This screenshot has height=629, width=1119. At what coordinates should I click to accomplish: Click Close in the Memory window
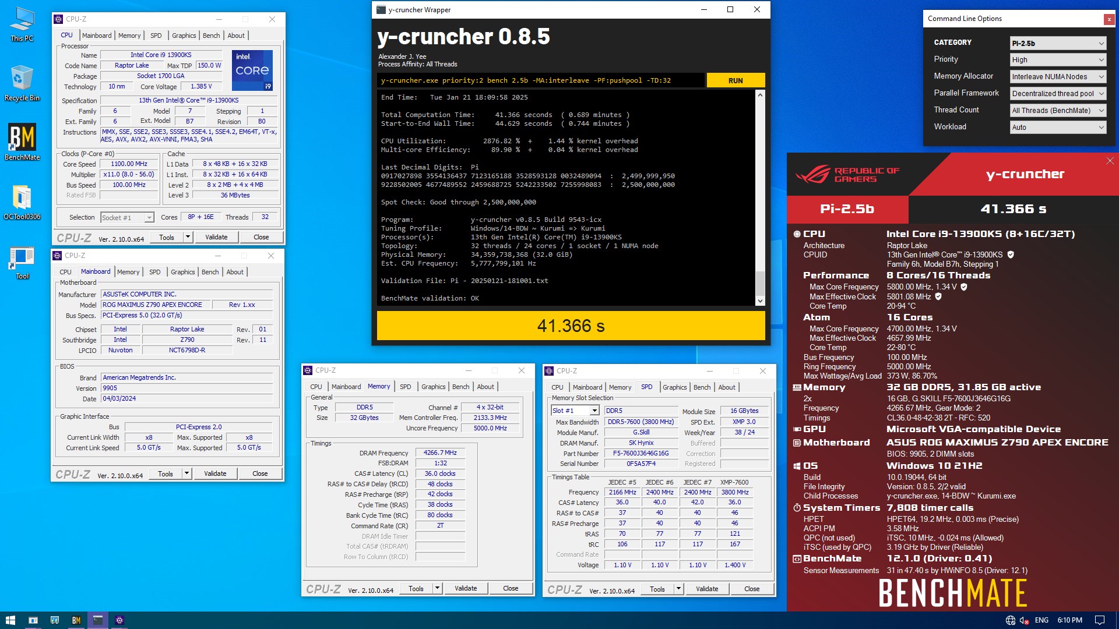[x=511, y=588]
